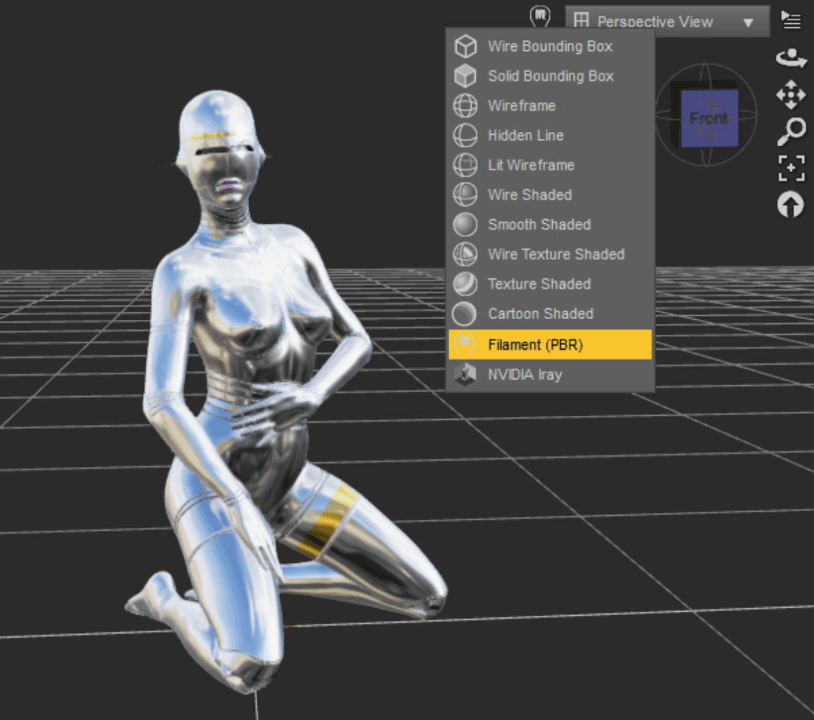Image resolution: width=814 pixels, height=720 pixels.
Task: Select Lit Wireframe draw style
Action: (x=531, y=165)
